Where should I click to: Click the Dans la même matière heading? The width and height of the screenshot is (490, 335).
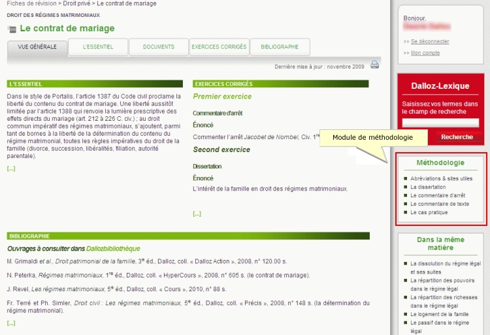440,244
